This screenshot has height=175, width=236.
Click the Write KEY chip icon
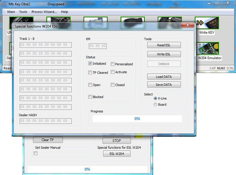point(207,23)
